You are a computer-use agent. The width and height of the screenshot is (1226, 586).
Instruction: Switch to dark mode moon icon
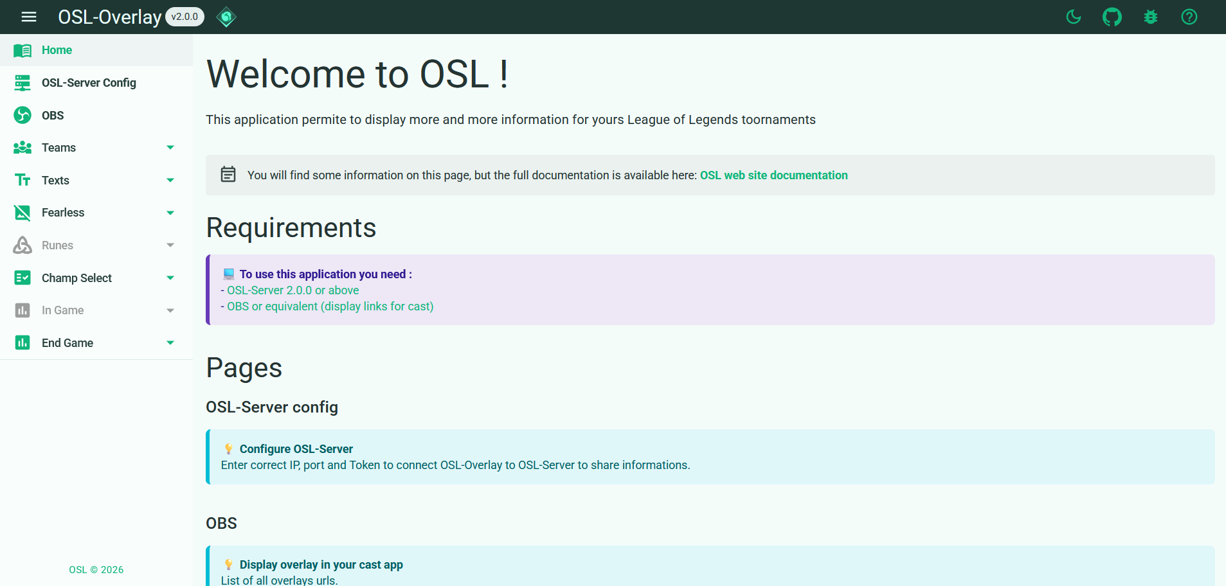(x=1074, y=17)
